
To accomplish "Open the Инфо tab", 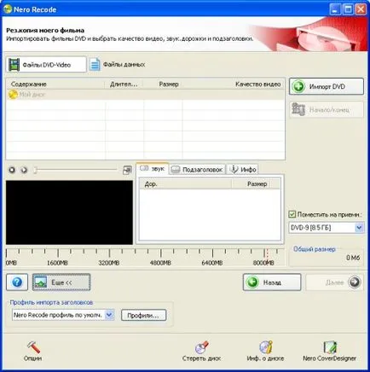I will pyautogui.click(x=243, y=170).
